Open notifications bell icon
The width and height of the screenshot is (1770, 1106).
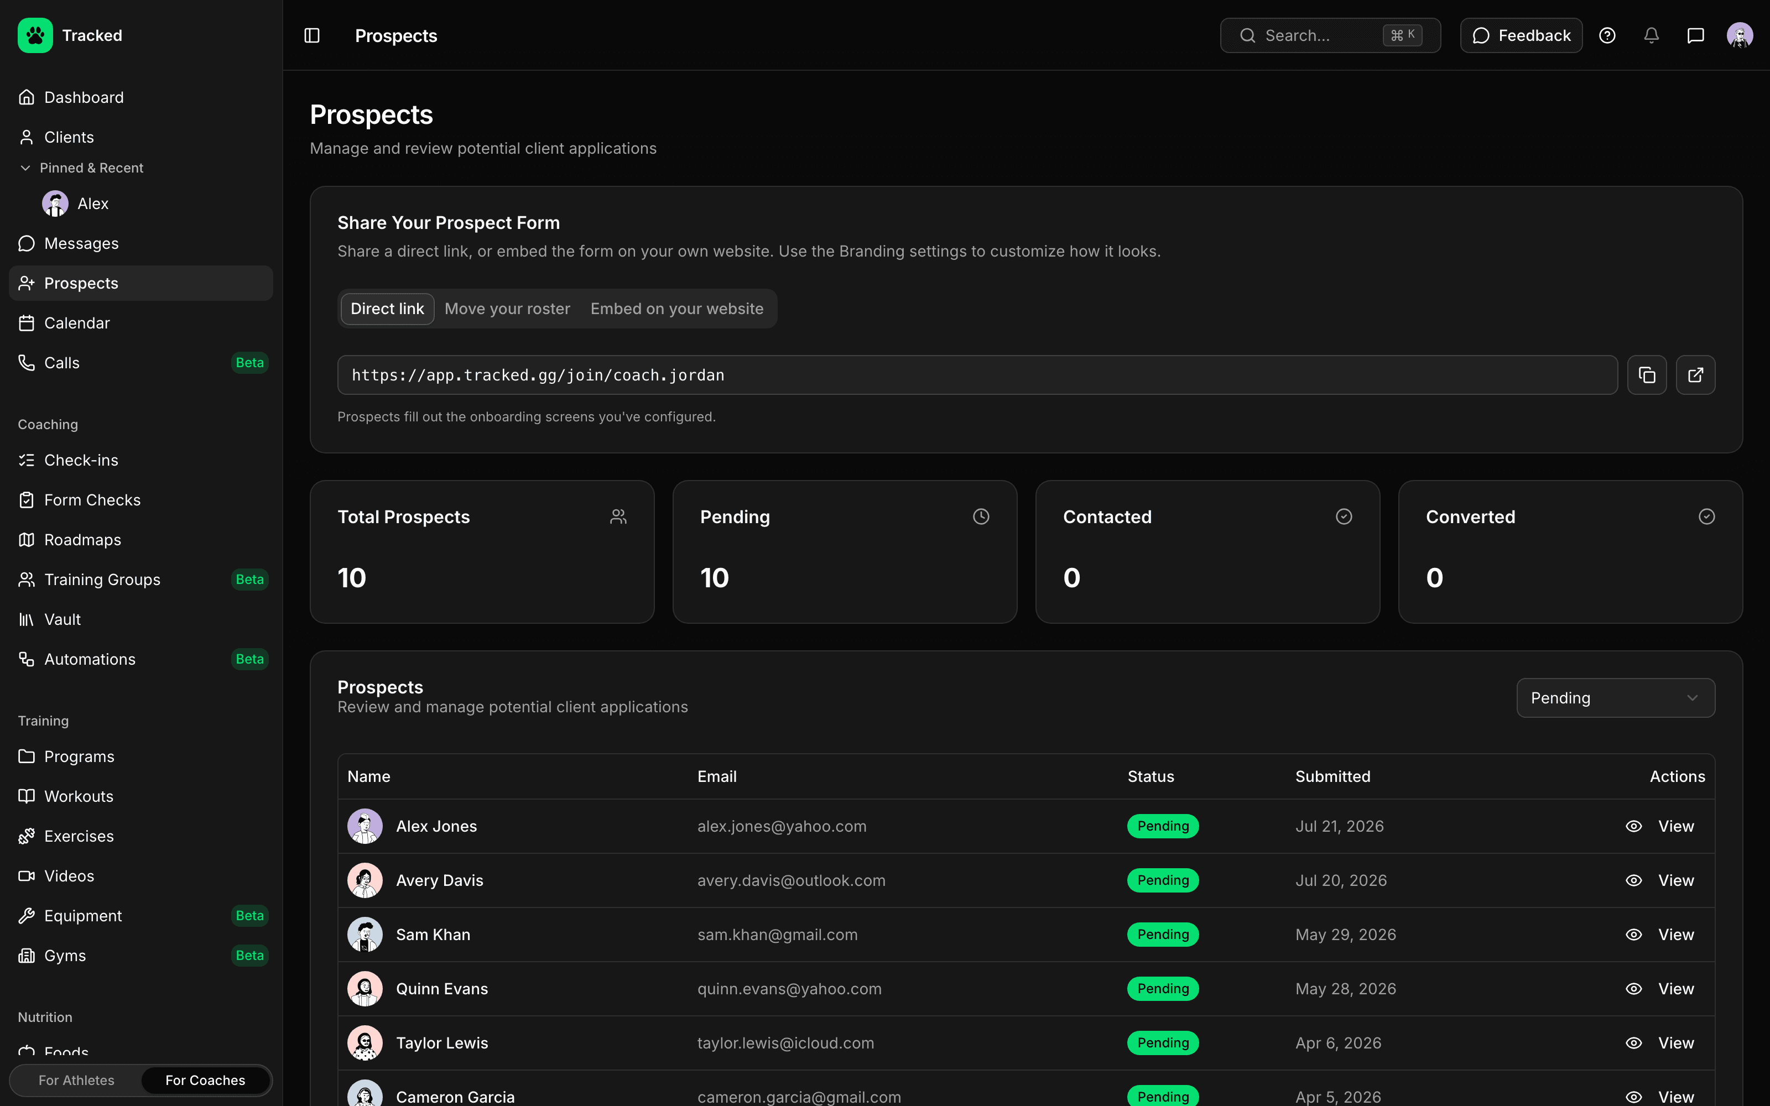point(1652,35)
